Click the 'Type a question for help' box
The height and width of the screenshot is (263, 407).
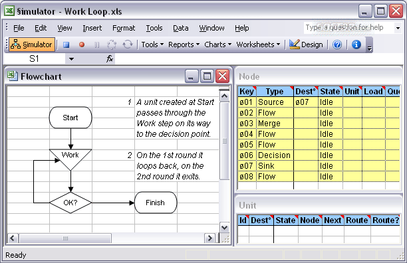[348, 27]
